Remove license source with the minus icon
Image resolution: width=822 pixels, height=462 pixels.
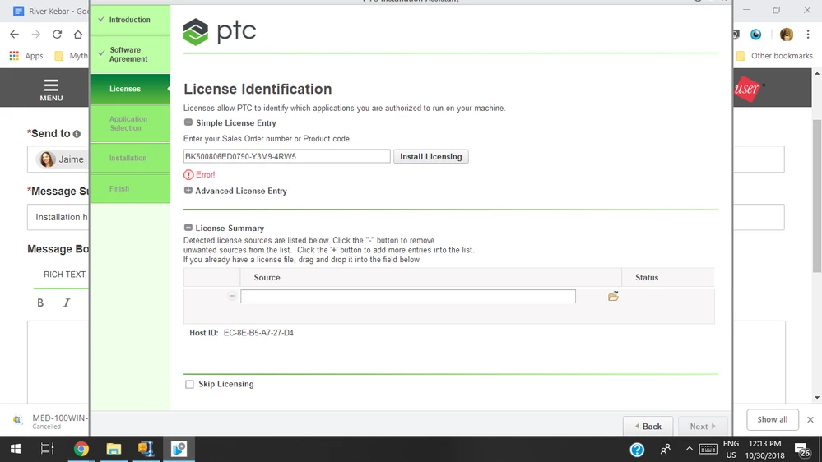[x=232, y=296]
